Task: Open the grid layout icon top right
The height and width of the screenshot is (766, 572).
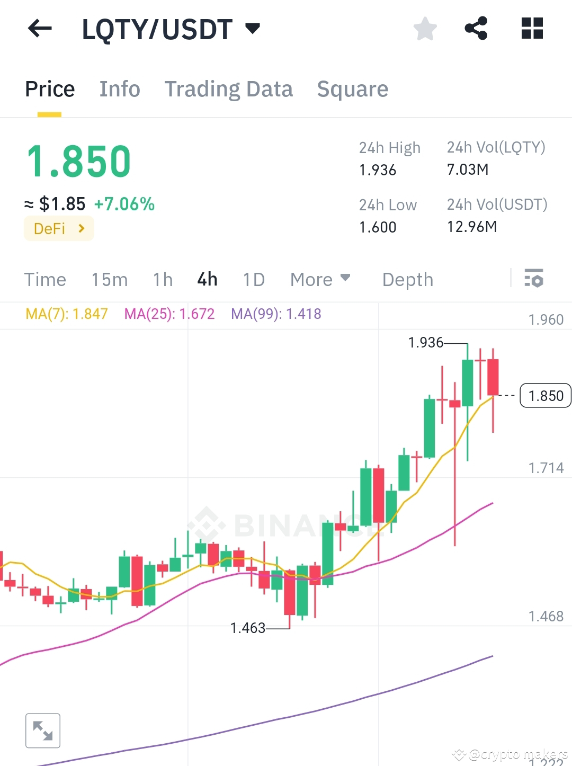Action: tap(532, 29)
